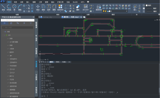160x98 pixels.
Task: Select the 沉淀池 tree item
Action: [x=12, y=79]
